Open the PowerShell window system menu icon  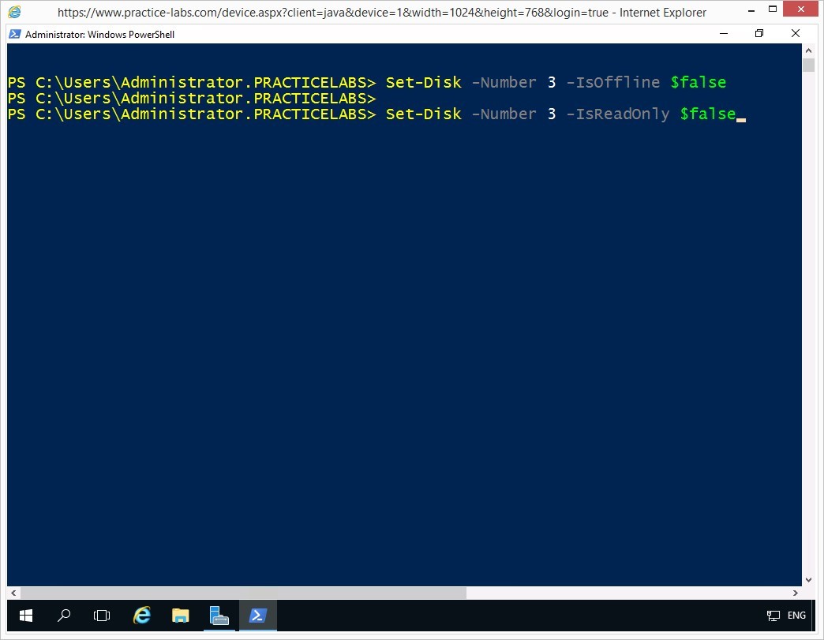click(15, 35)
